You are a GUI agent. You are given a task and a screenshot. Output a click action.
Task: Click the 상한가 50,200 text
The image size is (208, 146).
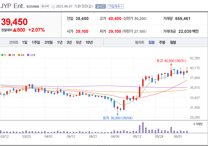click(x=135, y=19)
